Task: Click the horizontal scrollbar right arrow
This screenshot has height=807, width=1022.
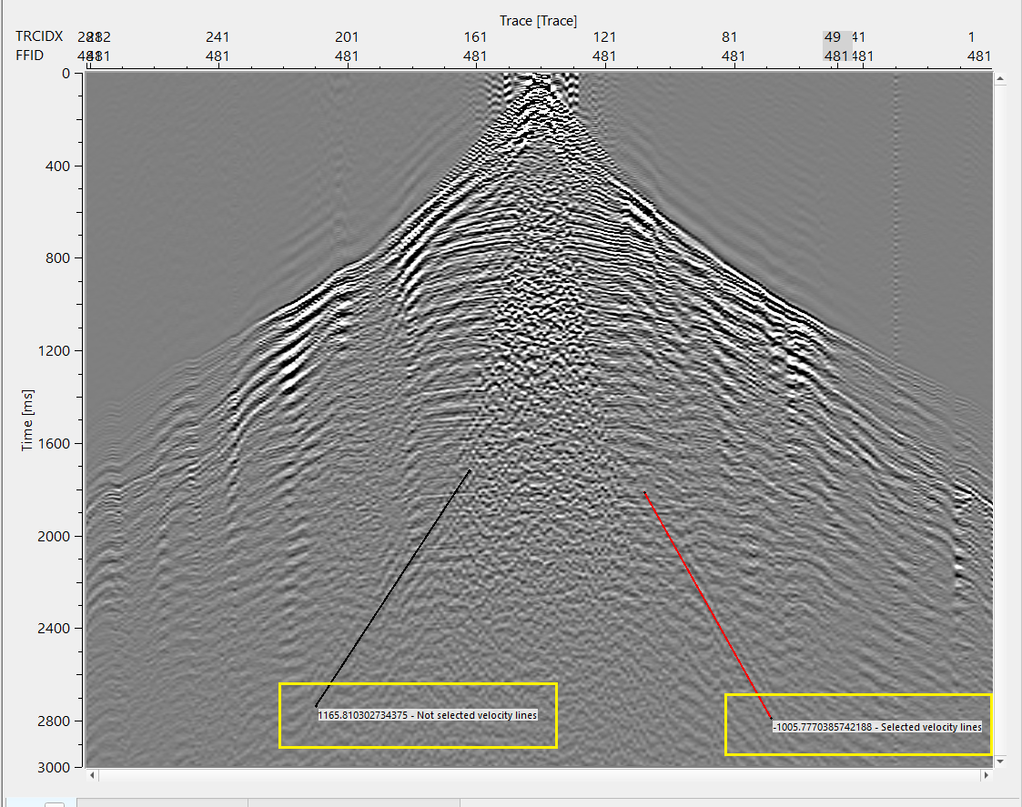Action: pyautogui.click(x=986, y=776)
